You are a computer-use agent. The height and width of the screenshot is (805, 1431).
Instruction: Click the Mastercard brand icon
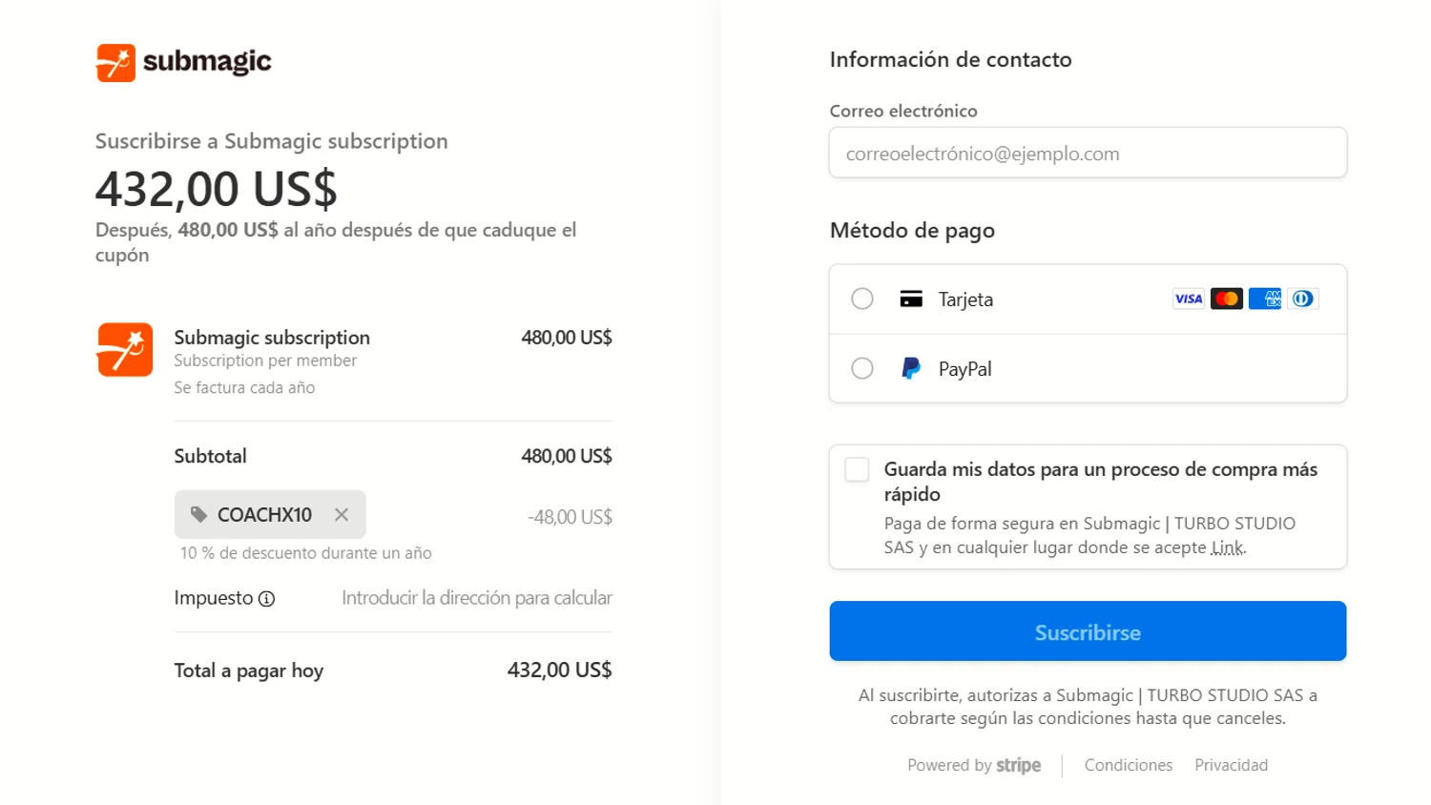tap(1226, 299)
